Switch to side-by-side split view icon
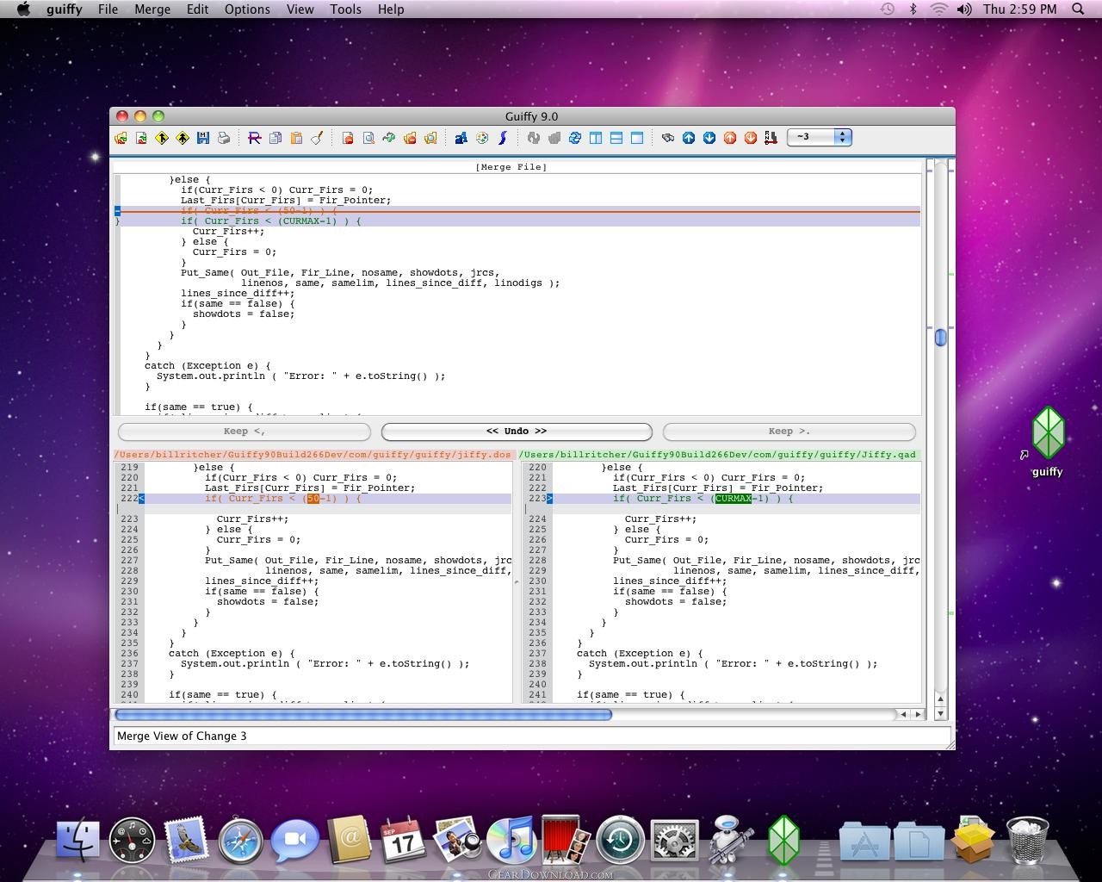Screen dimensions: 1102x882 (596, 138)
